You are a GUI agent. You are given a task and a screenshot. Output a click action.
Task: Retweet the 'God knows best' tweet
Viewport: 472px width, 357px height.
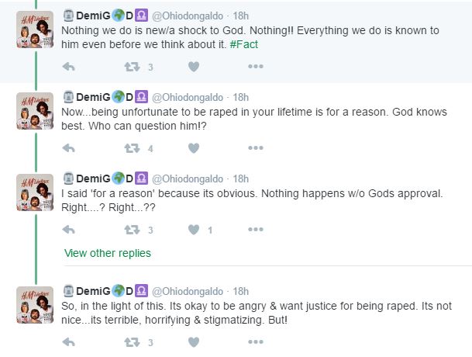132,148
